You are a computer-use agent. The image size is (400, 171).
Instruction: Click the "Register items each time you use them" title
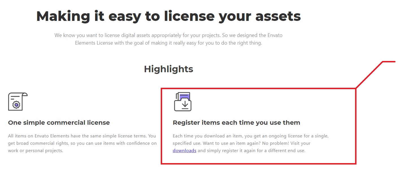pos(236,123)
